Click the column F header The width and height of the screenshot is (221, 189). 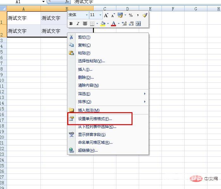point(173,9)
